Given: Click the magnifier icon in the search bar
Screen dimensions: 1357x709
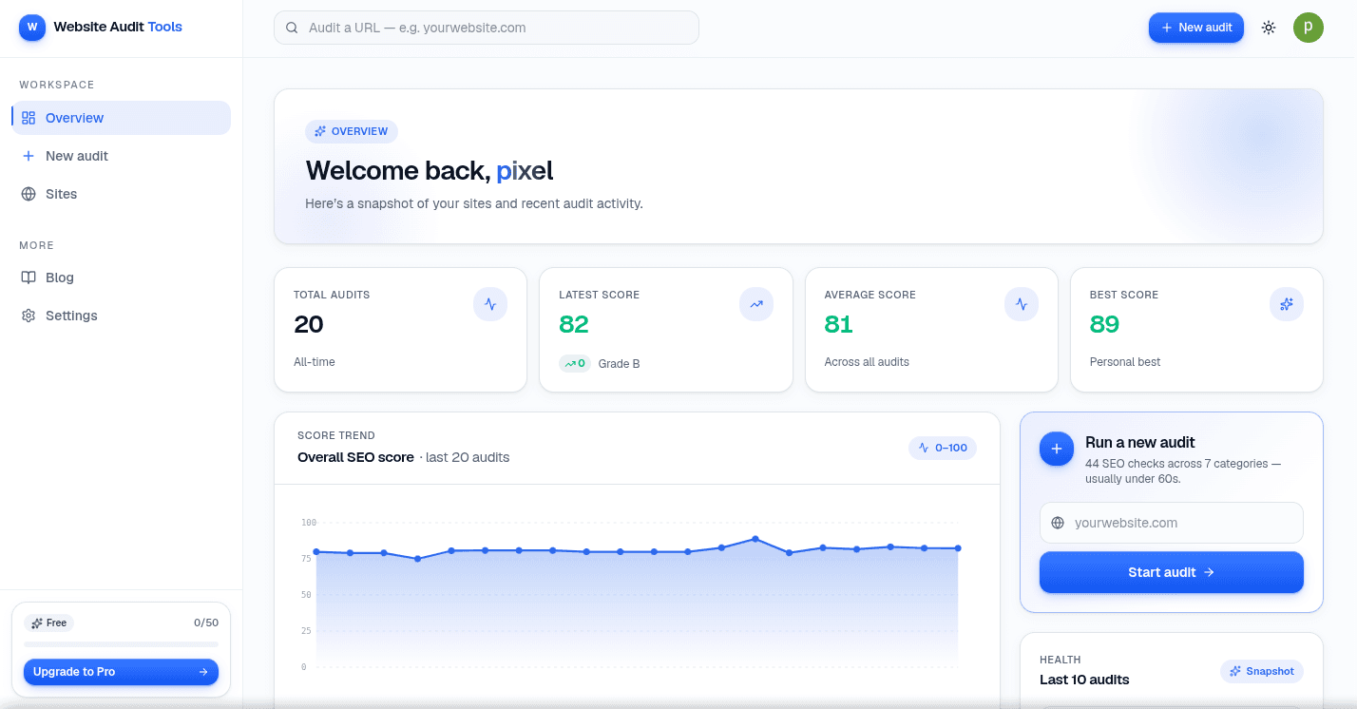Looking at the screenshot, I should click(x=292, y=28).
